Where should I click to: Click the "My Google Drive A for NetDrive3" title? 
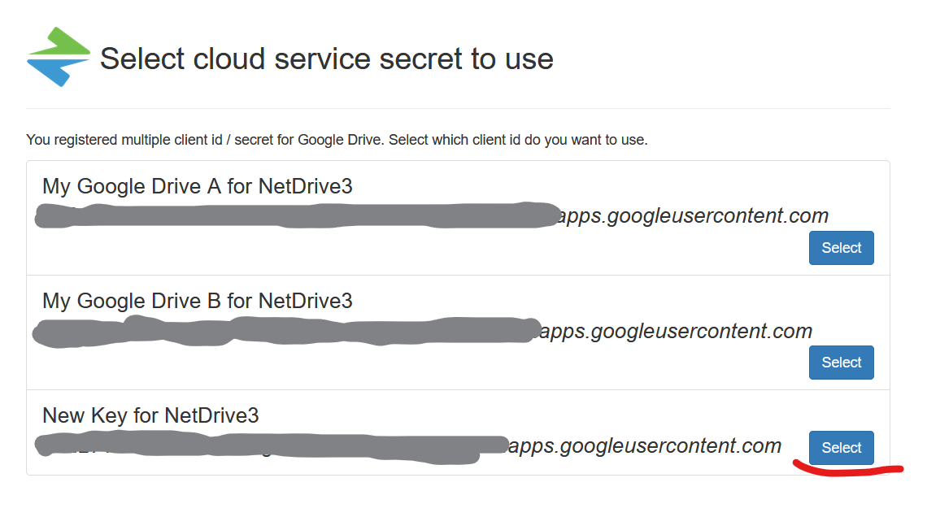click(x=197, y=186)
